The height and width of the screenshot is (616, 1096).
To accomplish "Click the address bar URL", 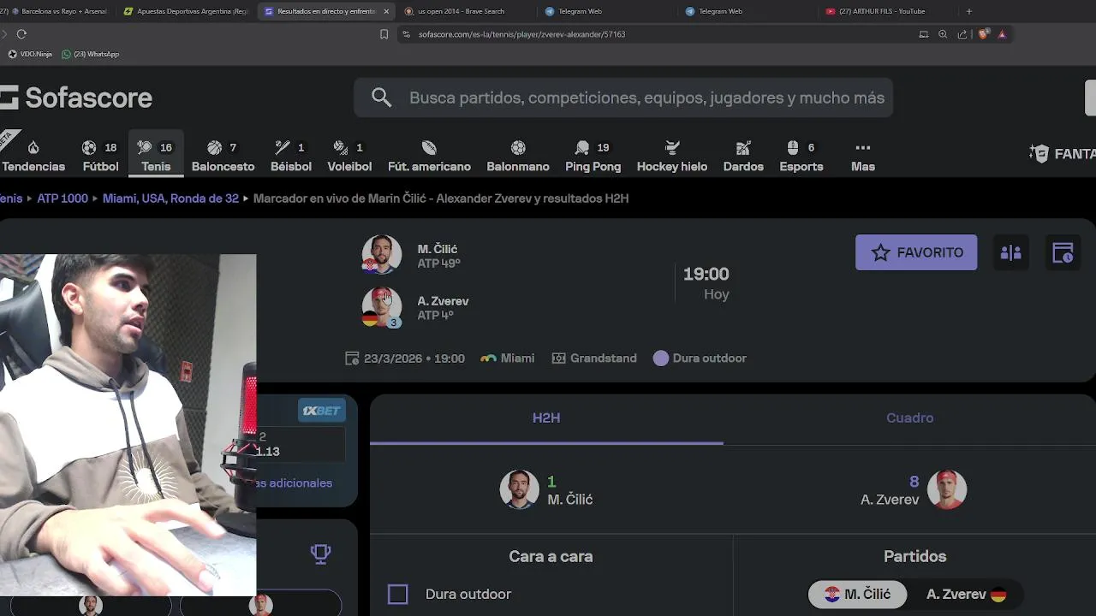I will pyautogui.click(x=521, y=34).
